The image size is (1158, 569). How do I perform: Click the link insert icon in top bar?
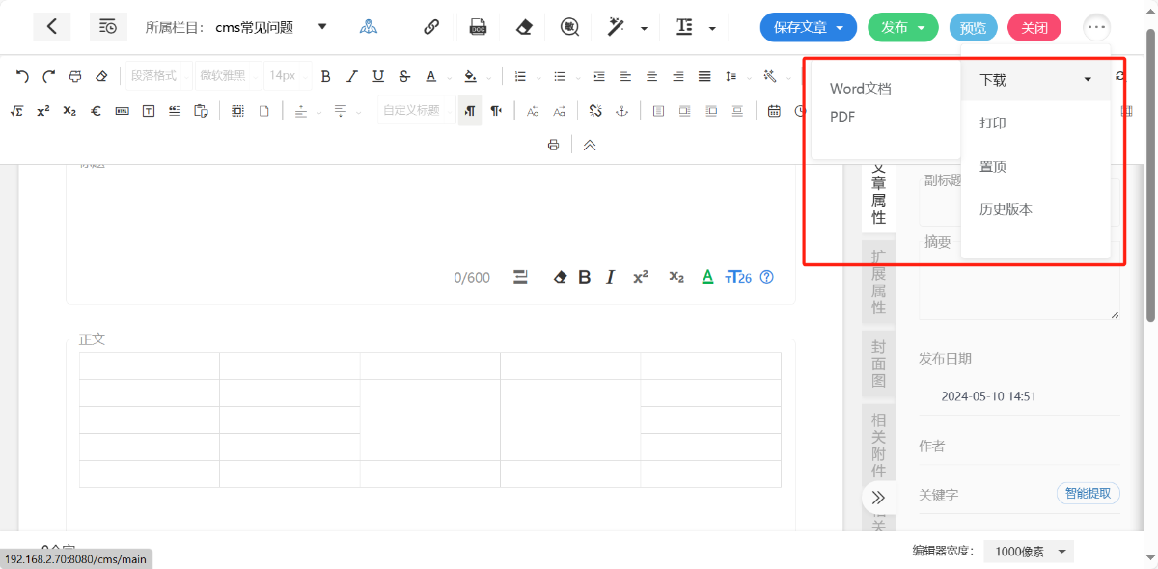pos(431,27)
